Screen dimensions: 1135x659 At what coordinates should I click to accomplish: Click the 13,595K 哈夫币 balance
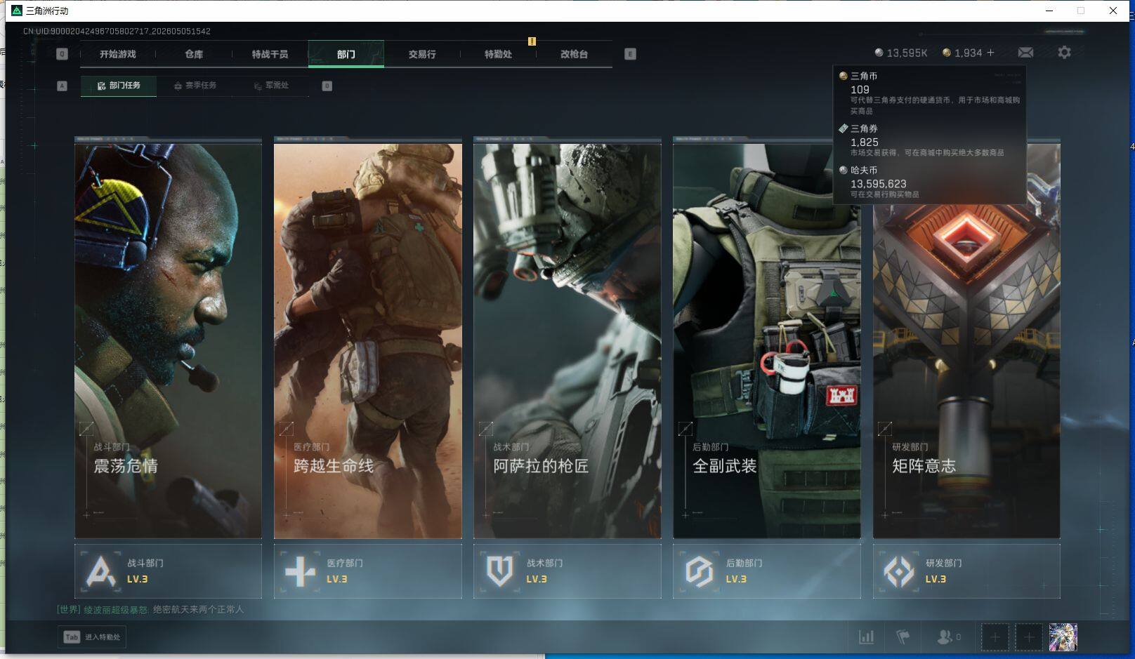pyautogui.click(x=901, y=53)
